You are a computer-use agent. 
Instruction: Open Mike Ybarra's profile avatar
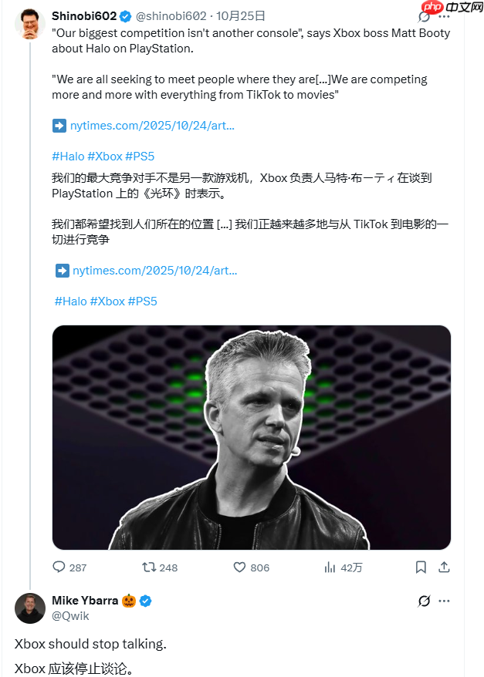(x=29, y=608)
